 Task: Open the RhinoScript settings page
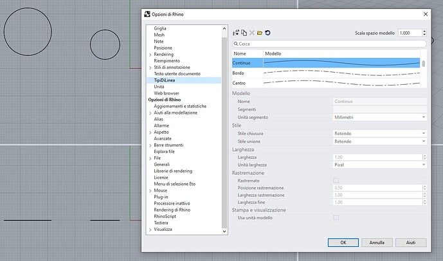(165, 217)
